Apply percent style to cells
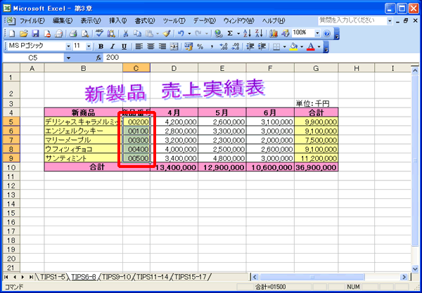The image size is (422, 293). click(200, 46)
